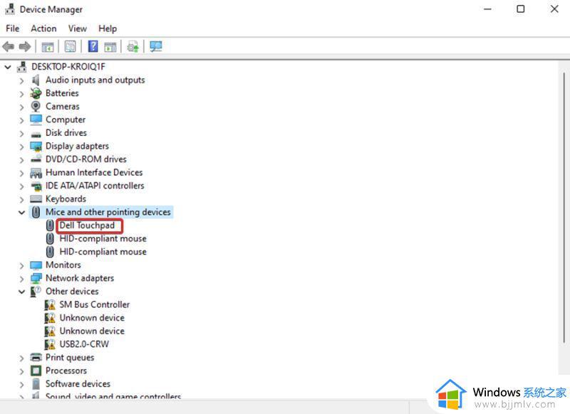Collapse the Other devices node arrow
The height and width of the screenshot is (414, 570).
(21, 292)
